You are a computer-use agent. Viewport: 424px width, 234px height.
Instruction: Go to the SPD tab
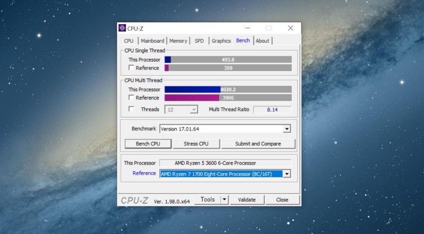point(199,41)
